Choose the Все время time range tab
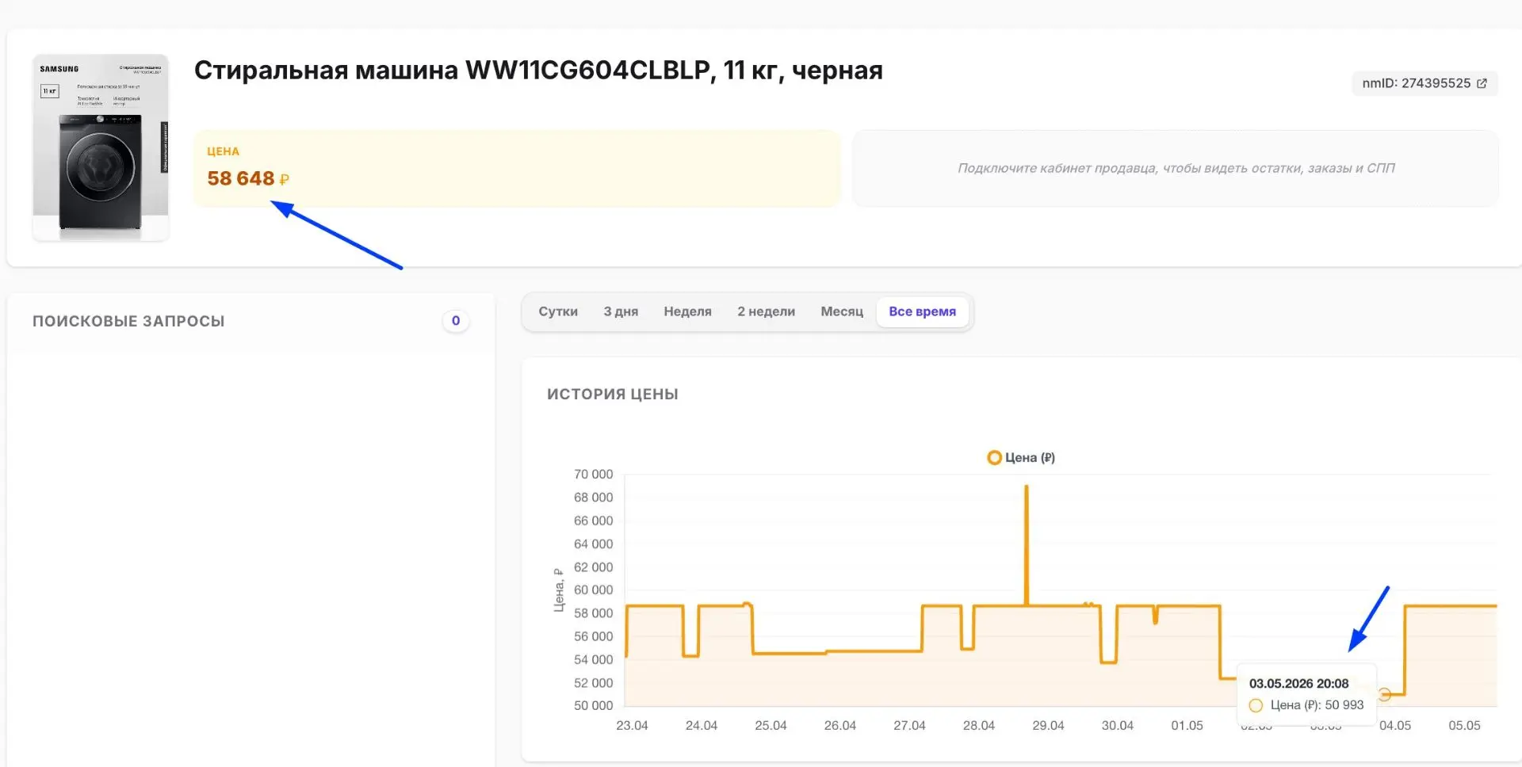Screen dimensions: 1522x767 (x=922, y=311)
